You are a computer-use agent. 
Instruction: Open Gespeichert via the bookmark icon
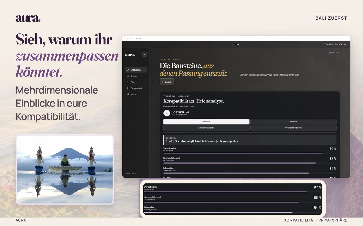(x=128, y=88)
